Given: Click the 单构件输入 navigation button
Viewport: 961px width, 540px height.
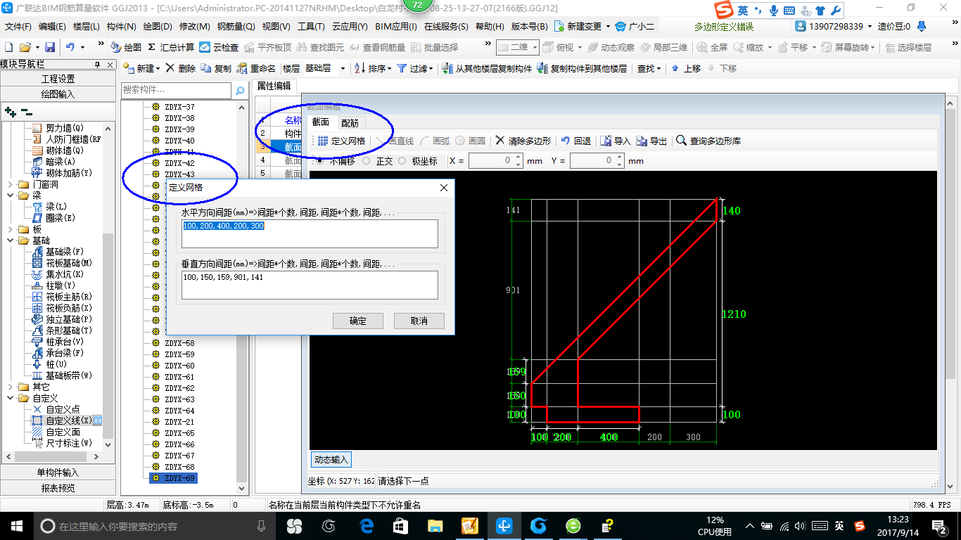Looking at the screenshot, I should coord(58,472).
